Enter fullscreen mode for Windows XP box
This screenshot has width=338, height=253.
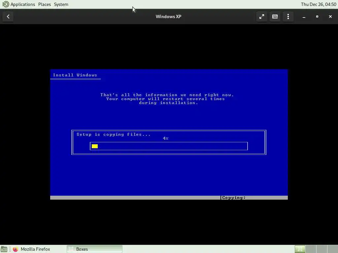point(262,16)
